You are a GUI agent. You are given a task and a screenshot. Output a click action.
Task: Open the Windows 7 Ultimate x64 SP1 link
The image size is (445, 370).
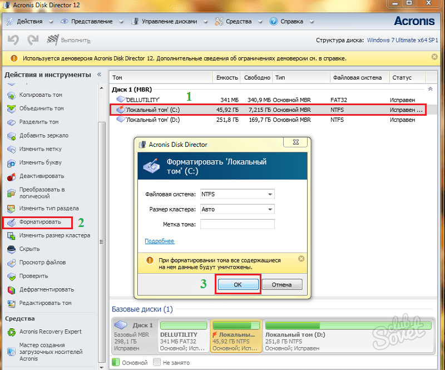[x=402, y=40]
